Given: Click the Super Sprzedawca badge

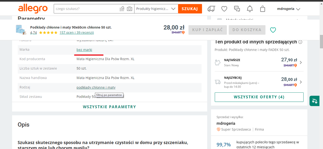Looking at the screenshot, I should (233, 129).
